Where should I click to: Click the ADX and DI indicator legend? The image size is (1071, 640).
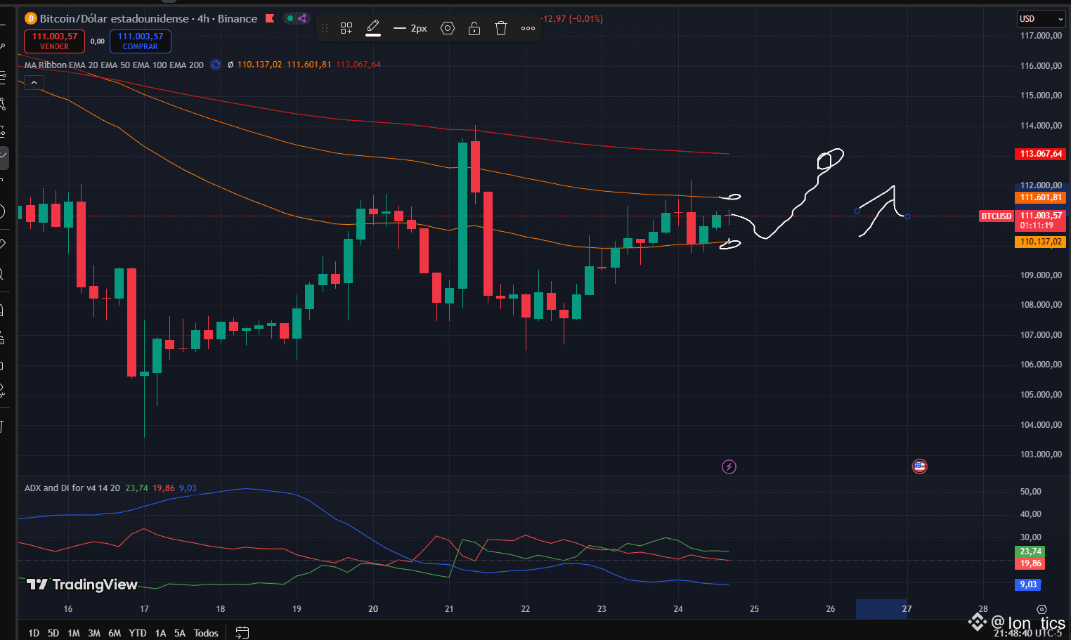[x=72, y=488]
